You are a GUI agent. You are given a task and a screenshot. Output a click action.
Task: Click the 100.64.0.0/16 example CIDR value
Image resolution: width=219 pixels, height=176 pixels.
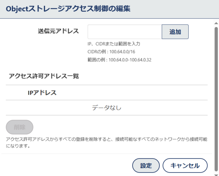(x=122, y=52)
